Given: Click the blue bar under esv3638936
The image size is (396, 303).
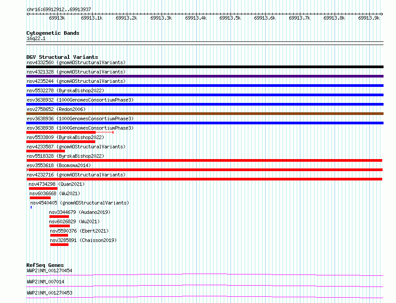Looking at the screenshot, I should [205, 123].
